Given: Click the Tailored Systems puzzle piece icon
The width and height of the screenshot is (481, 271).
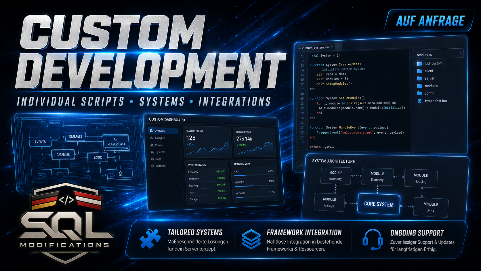Looking at the screenshot, I should tap(150, 238).
